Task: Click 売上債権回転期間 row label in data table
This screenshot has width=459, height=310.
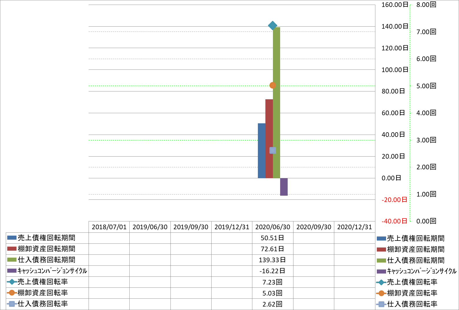Action: (47, 238)
